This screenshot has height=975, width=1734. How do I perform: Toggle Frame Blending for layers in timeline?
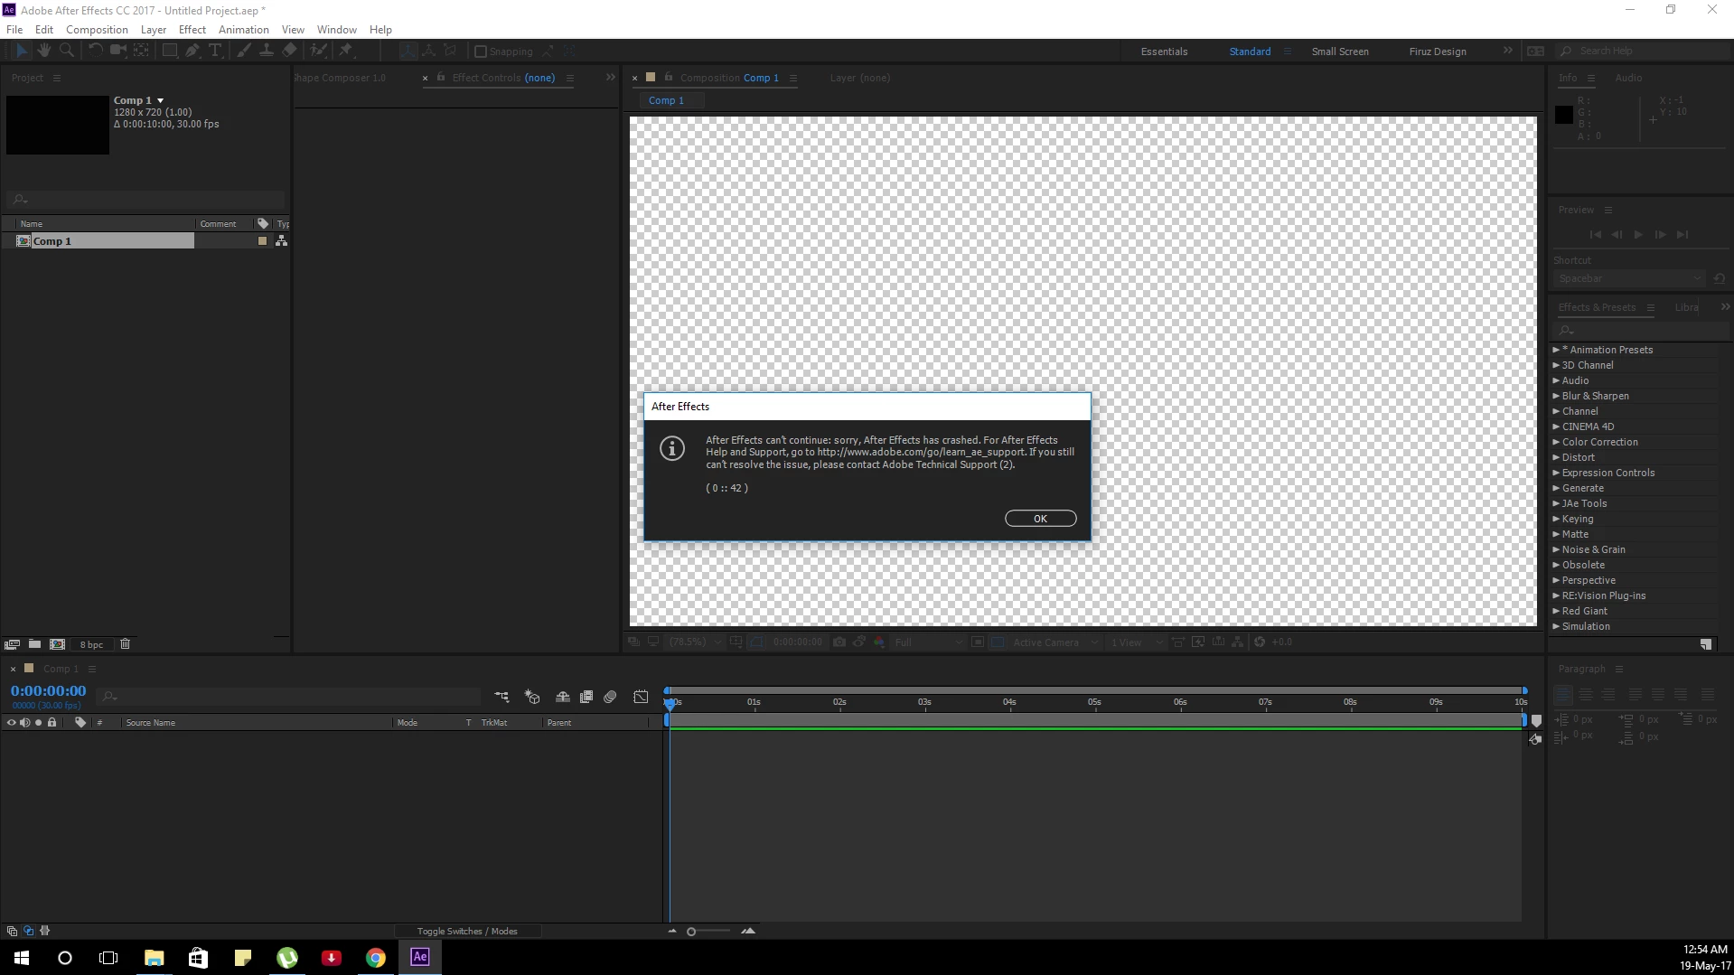pyautogui.click(x=586, y=697)
